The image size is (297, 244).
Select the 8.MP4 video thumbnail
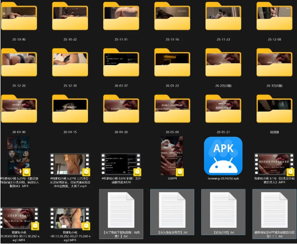pos(172,156)
